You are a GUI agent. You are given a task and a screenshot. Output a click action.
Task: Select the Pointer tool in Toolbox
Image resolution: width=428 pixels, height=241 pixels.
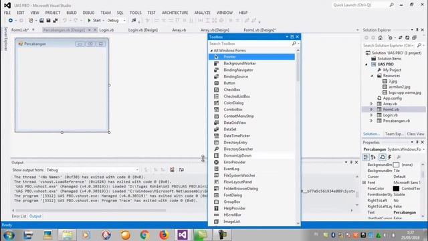click(251, 57)
